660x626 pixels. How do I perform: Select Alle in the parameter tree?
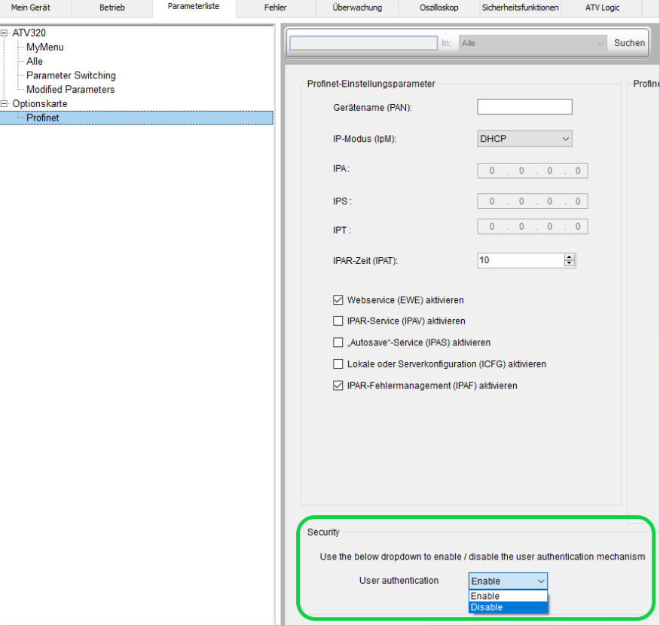coord(35,62)
